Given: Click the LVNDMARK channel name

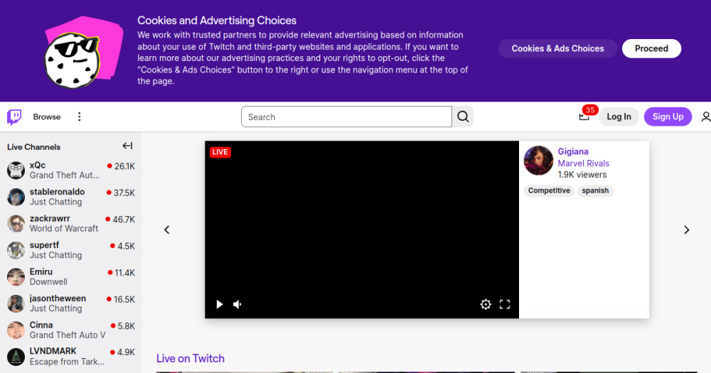Looking at the screenshot, I should [x=53, y=351].
